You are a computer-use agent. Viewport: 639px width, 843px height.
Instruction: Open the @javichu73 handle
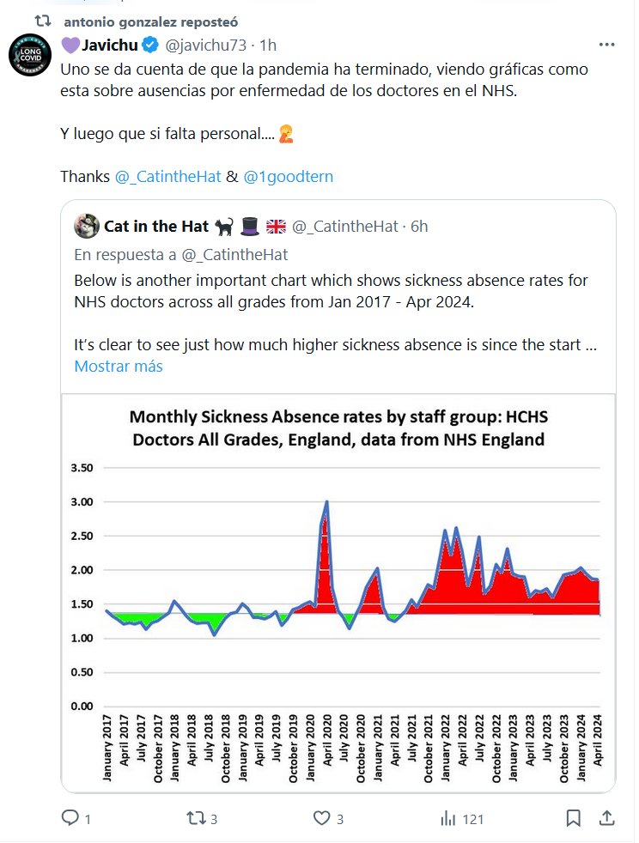(x=206, y=45)
